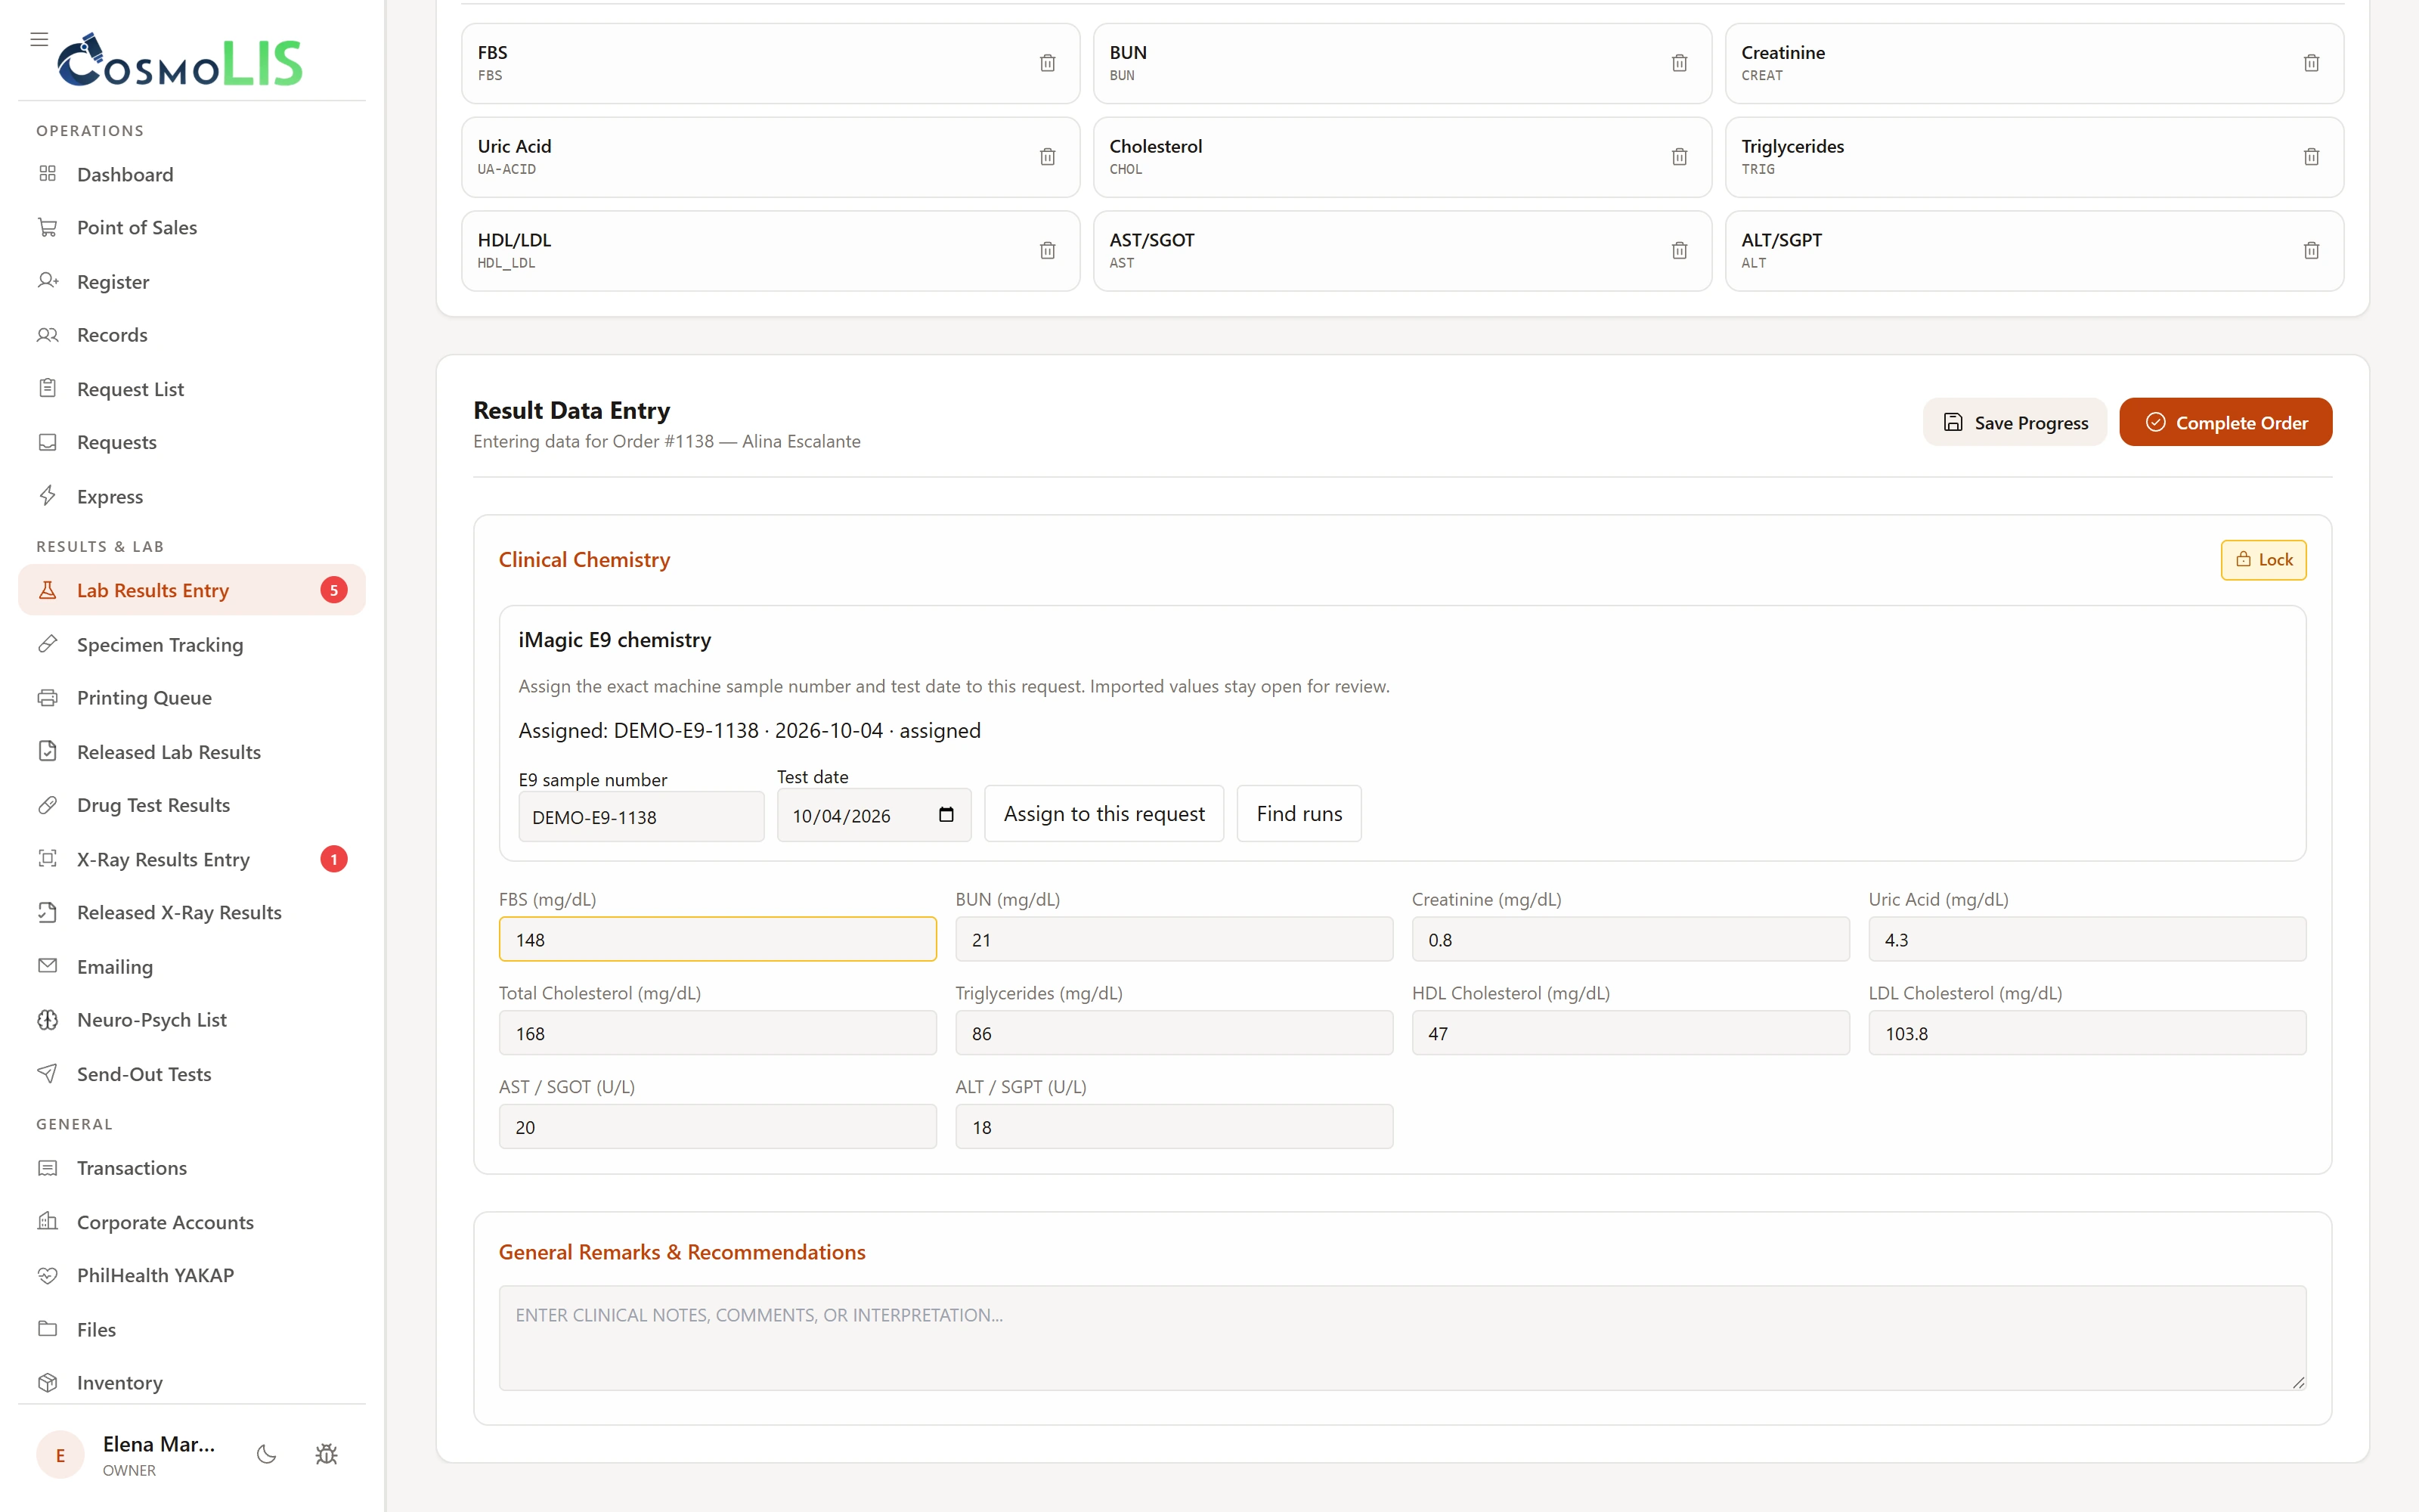Remove the Cholesterol test via trash icon
2419x1512 pixels.
1678,157
